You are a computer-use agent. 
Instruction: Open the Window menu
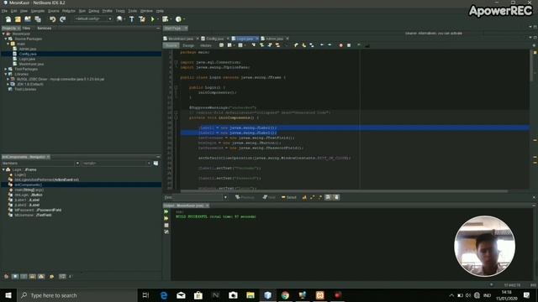point(146,11)
